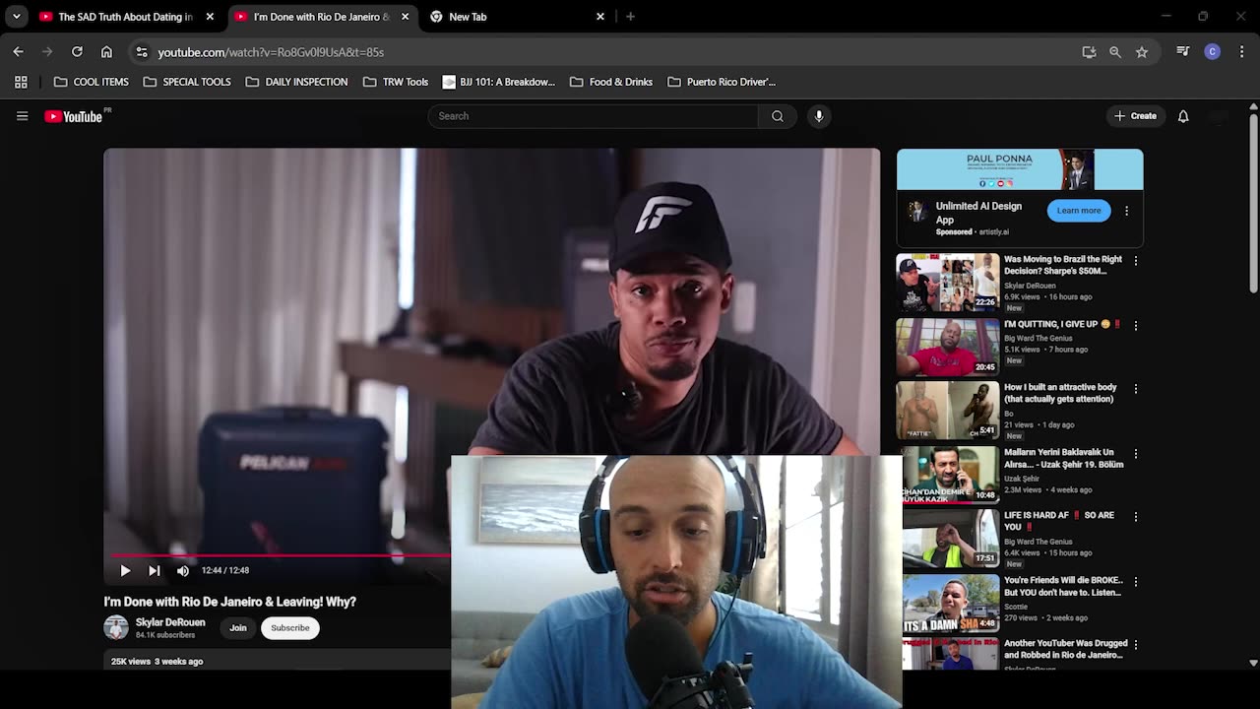Click Learn more on the ad
Viewport: 1260px width, 709px height.
[x=1079, y=211]
